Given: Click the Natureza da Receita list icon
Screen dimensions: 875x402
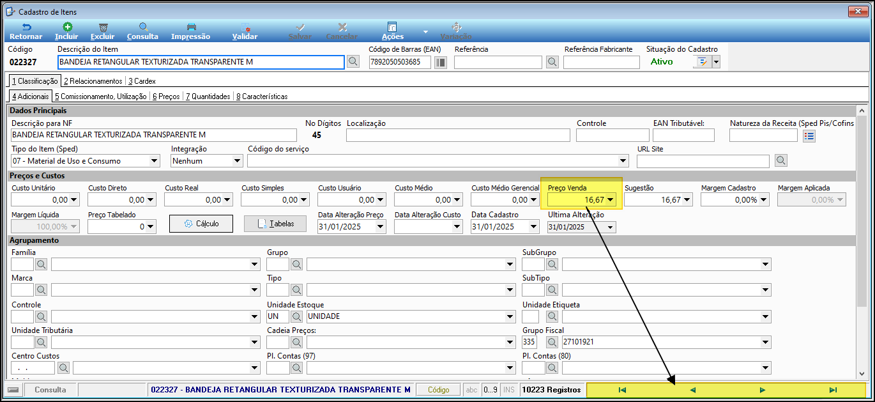Looking at the screenshot, I should point(809,135).
